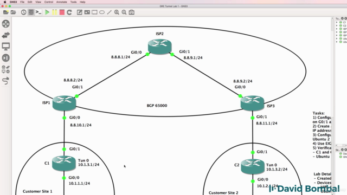Zoom out of the topology
This screenshot has height=195, width=347.
[124, 12]
